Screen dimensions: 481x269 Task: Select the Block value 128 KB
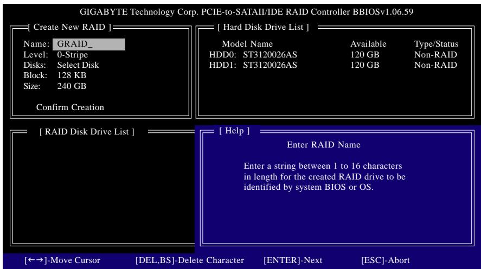tap(72, 75)
